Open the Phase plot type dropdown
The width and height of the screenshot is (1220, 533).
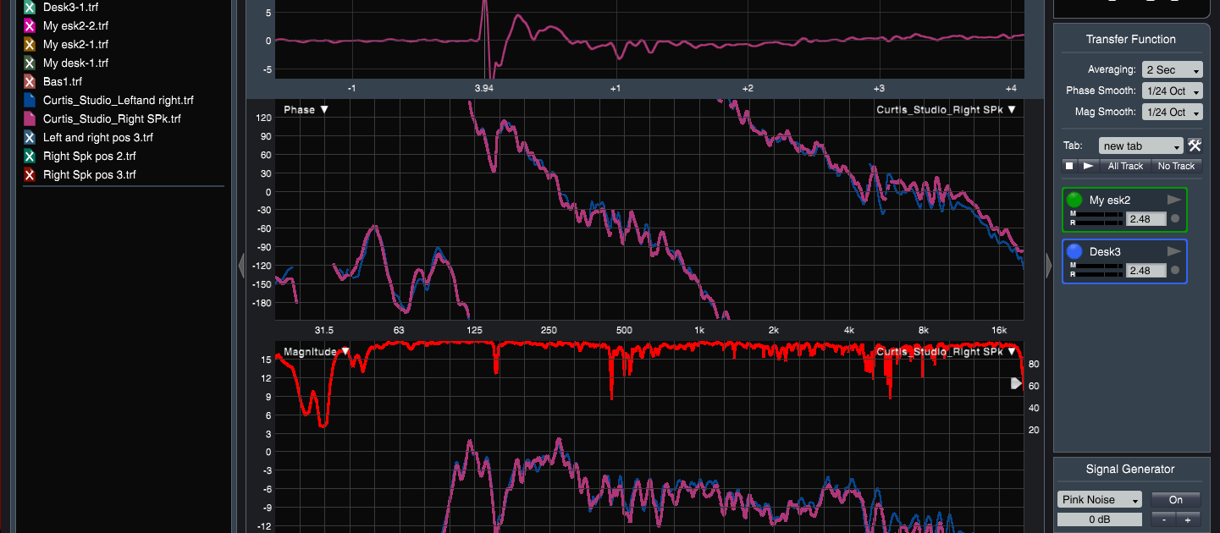tap(306, 110)
